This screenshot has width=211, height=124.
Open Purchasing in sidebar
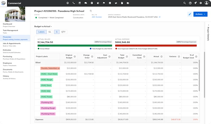click(15, 58)
